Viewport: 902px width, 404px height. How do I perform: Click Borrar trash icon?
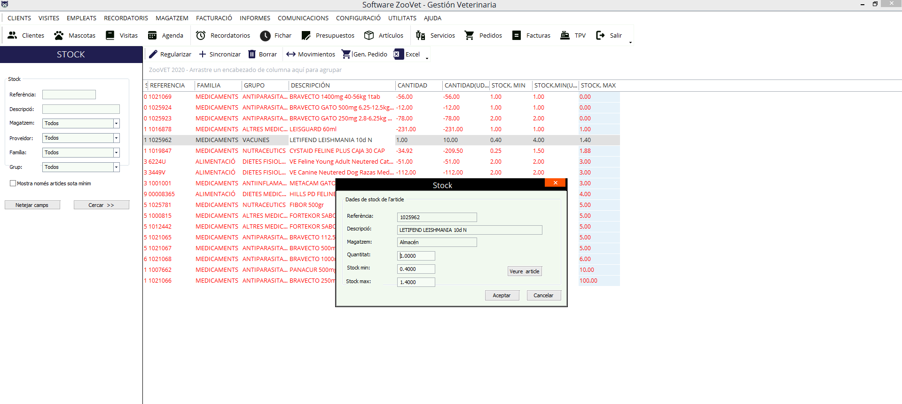pyautogui.click(x=252, y=54)
